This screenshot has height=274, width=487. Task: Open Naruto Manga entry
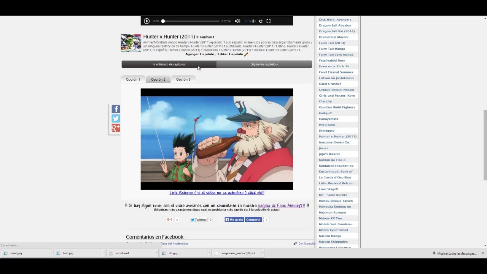point(330,236)
